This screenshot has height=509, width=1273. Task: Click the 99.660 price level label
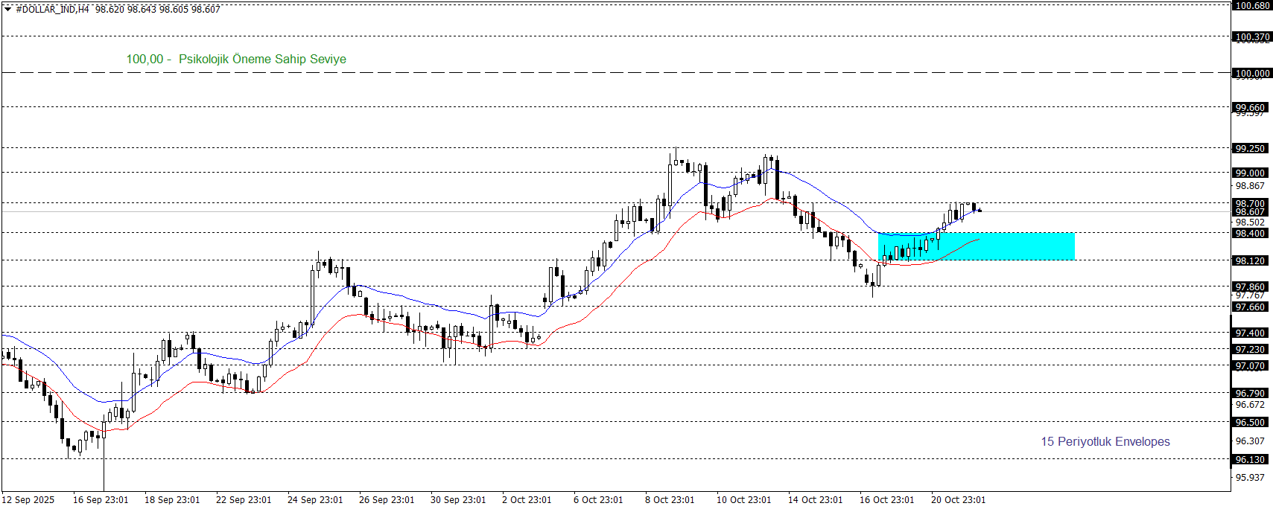point(1250,108)
